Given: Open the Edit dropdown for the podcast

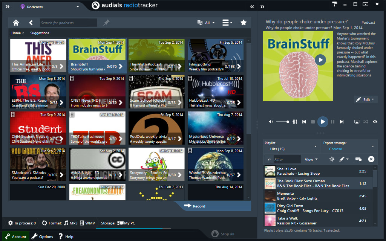Looking at the screenshot, I should point(366,99).
